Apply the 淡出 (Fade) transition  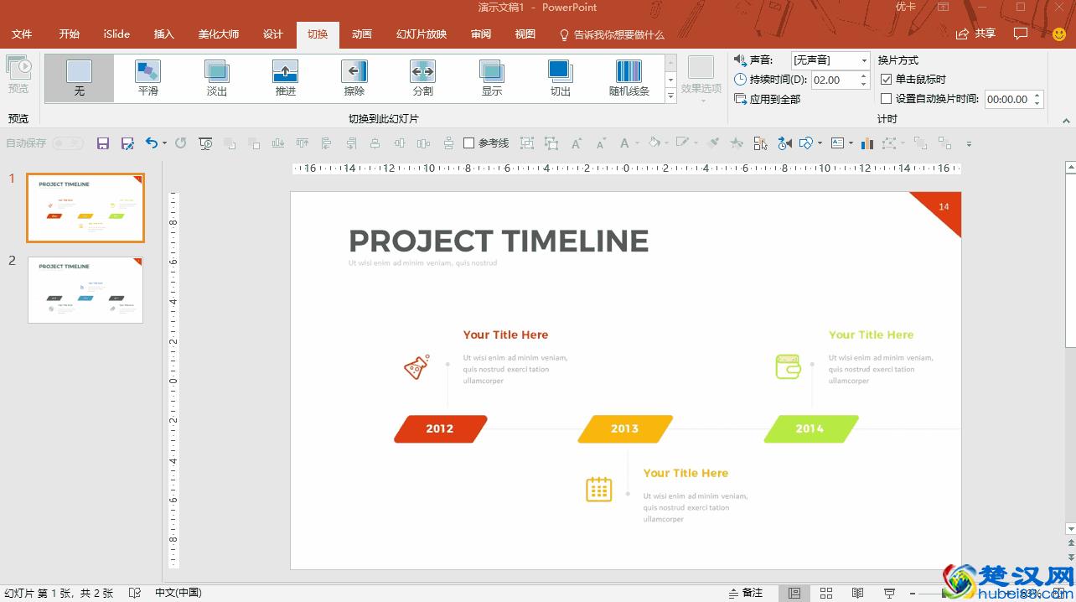click(x=217, y=78)
